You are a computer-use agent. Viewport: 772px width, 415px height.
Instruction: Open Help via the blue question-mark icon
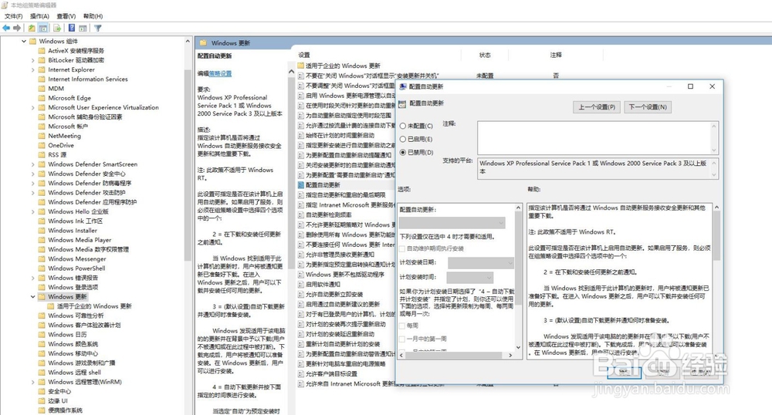point(72,28)
